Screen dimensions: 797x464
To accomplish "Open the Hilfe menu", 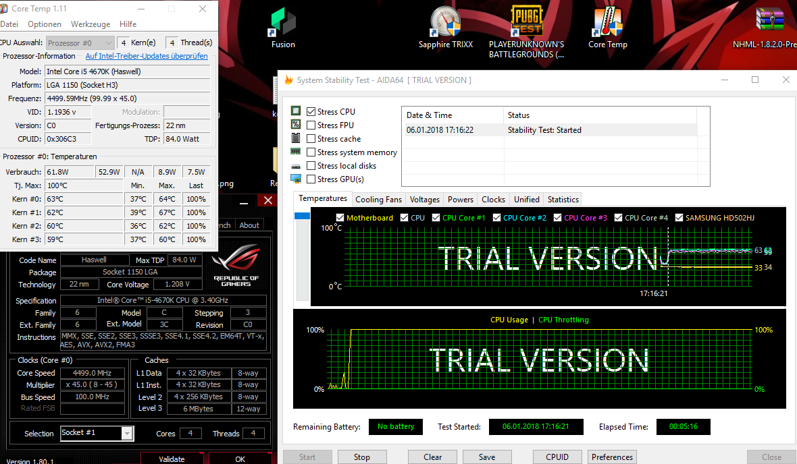I will pyautogui.click(x=128, y=24).
